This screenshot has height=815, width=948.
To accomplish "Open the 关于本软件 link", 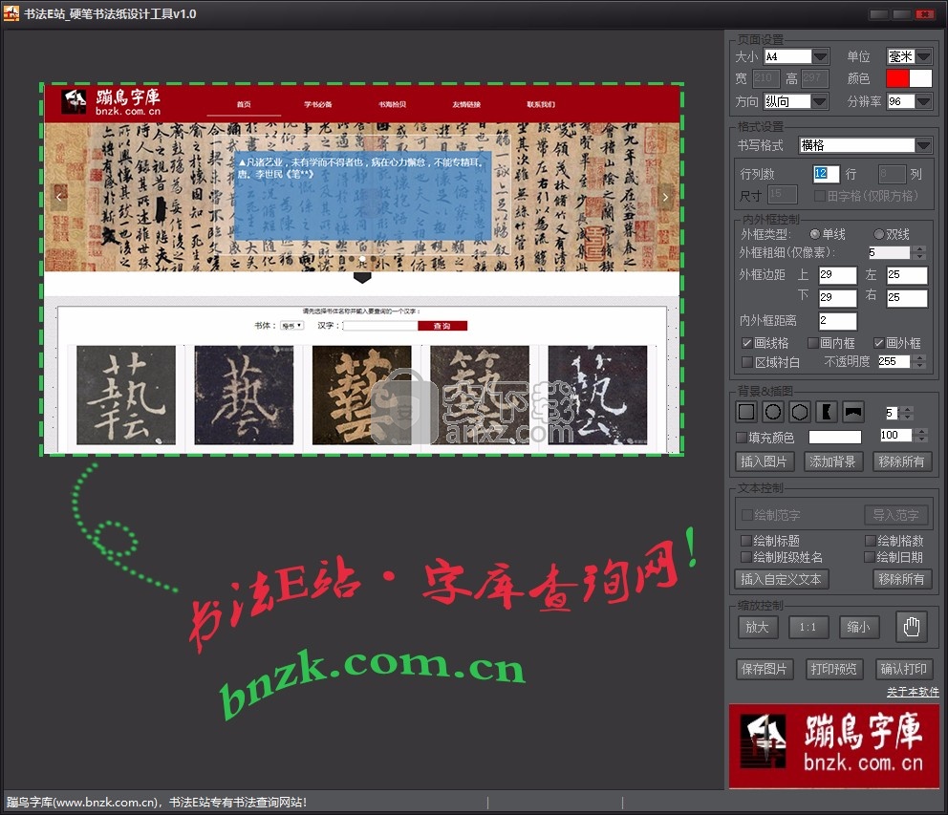I will coord(913,692).
